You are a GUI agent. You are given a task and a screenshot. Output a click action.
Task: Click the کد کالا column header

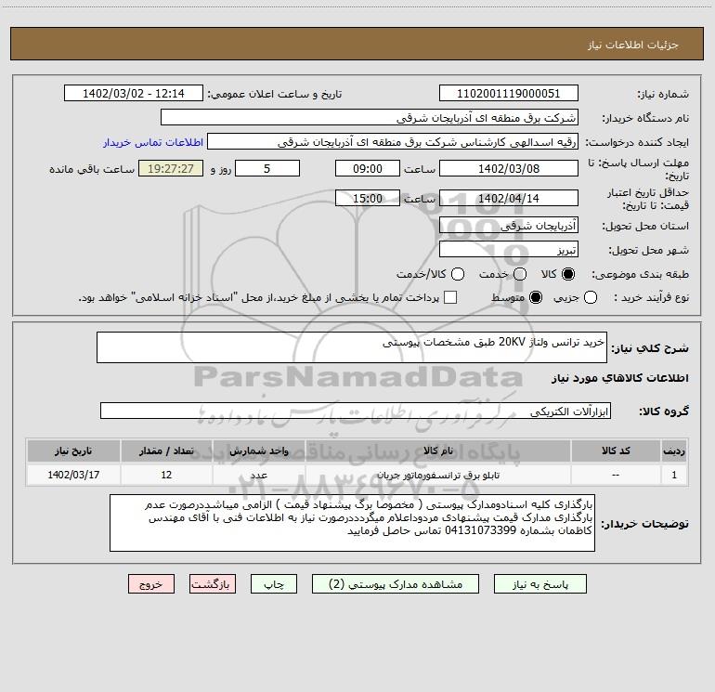(x=616, y=450)
